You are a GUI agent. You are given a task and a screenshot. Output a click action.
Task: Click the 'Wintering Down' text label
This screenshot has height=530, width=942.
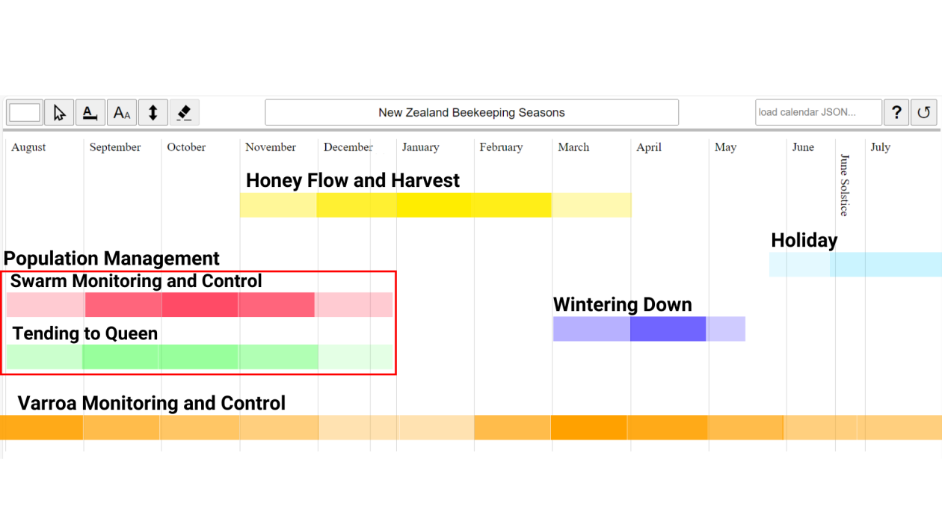622,304
